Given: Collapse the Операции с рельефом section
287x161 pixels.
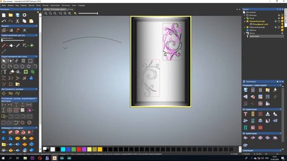Looking at the screenshot, I should click(x=36, y=128).
